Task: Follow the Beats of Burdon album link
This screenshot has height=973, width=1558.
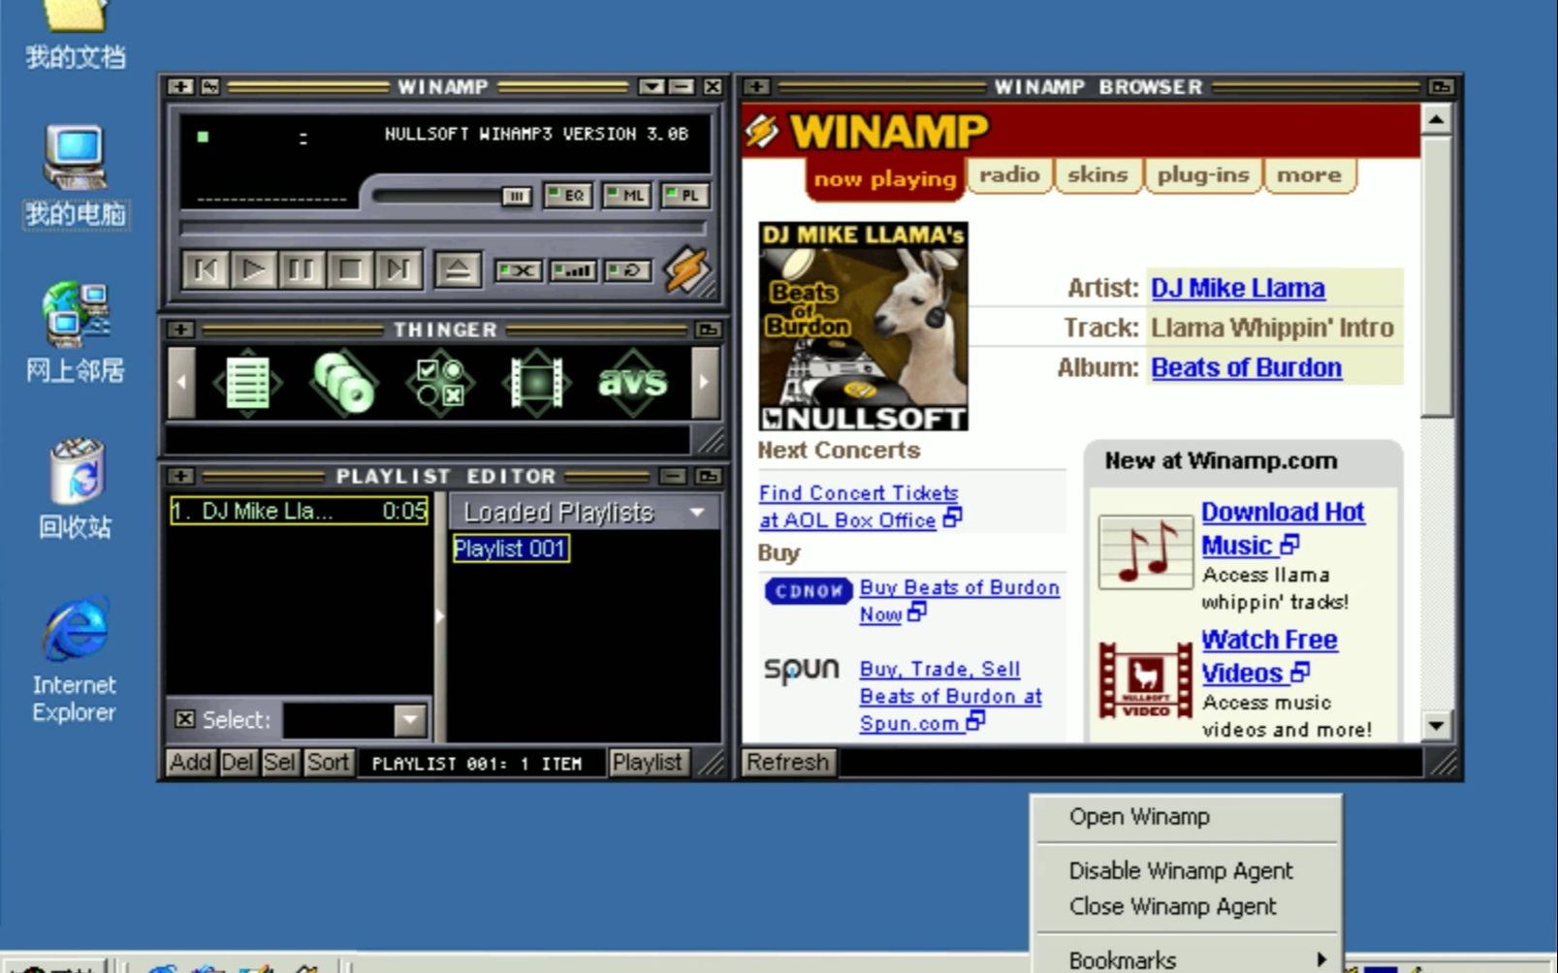Action: 1245,366
